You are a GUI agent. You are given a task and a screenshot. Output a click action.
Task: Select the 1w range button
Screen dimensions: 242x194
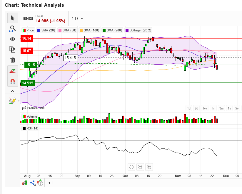(205, 108)
